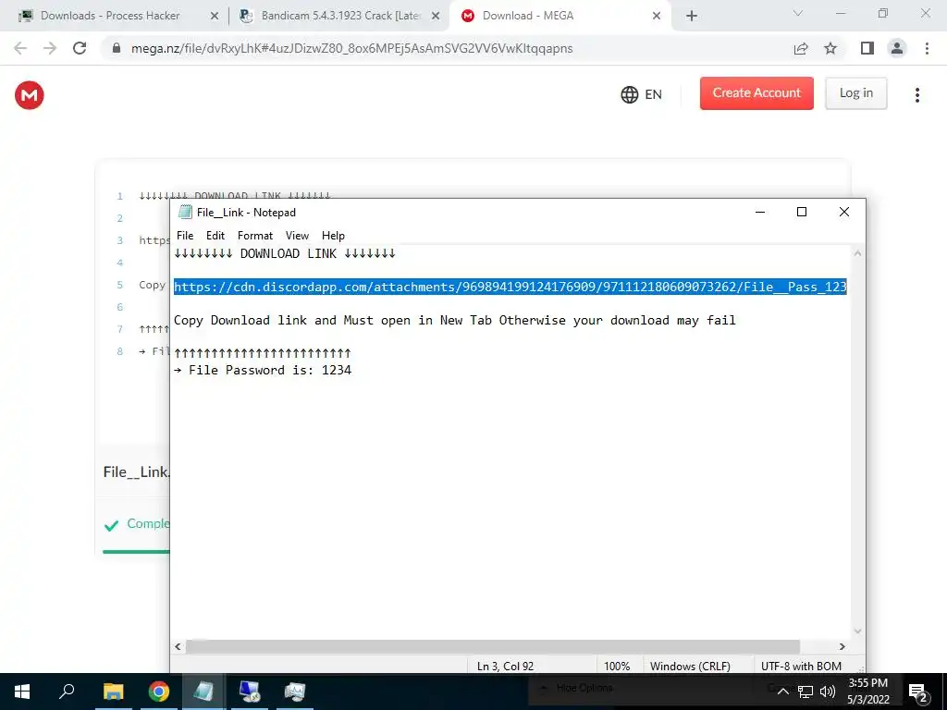947x710 pixels.
Task: Show hidden tray icons chevron
Action: click(782, 692)
